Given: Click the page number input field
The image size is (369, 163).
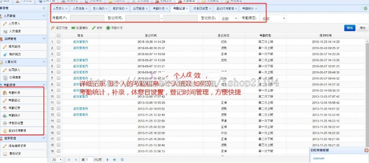Looking at the screenshot, I should coord(89,160).
